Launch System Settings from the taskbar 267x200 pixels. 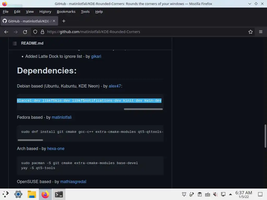click(x=18, y=194)
